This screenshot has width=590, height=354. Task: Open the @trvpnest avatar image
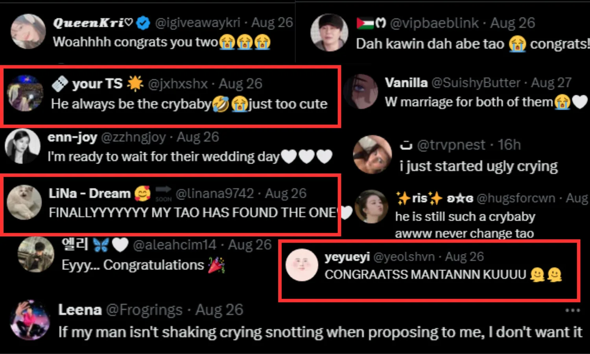372,155
